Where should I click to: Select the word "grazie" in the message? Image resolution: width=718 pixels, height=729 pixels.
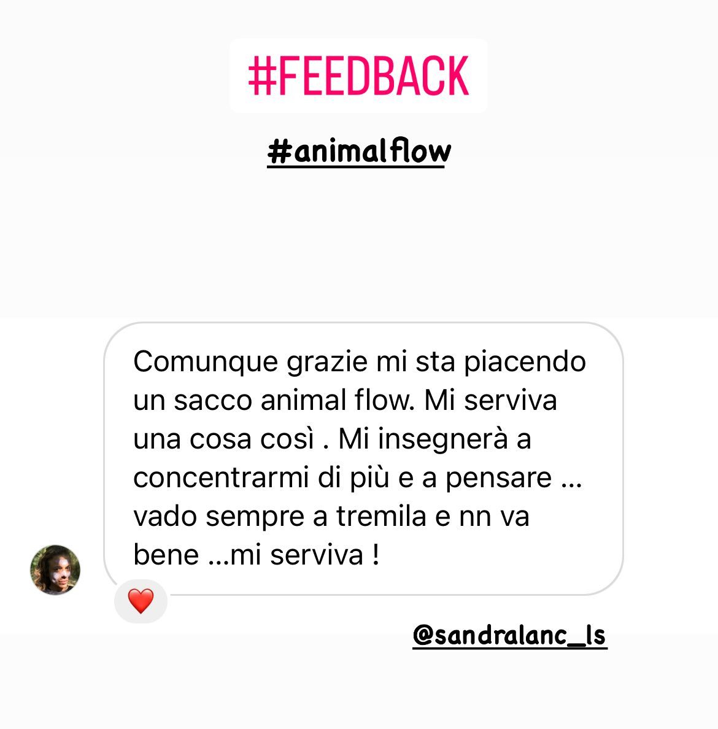(327, 361)
